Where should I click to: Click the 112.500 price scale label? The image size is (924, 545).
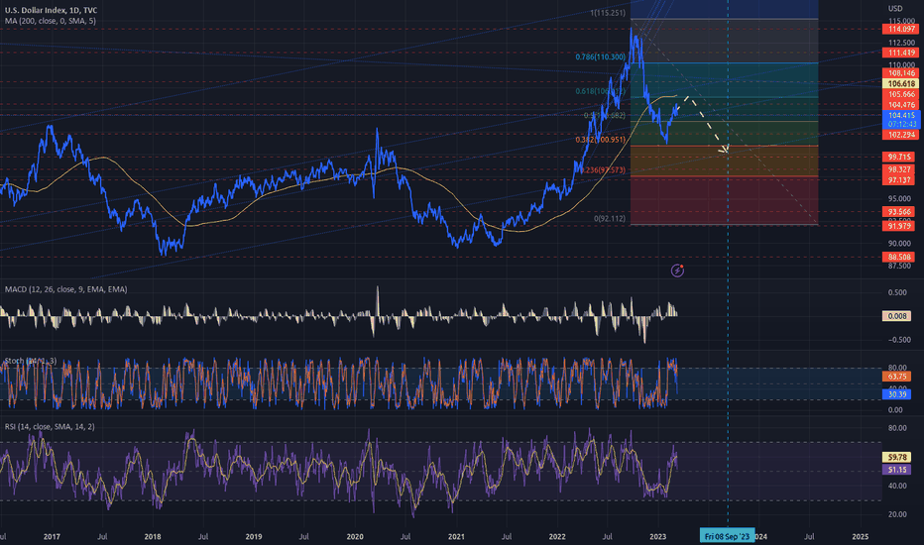coord(901,43)
